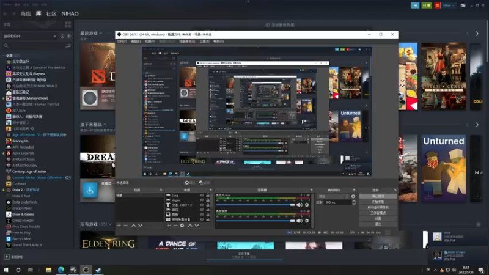The height and width of the screenshot is (275, 489).
Task: Open 游戏和软件 dropdown in Steam sidebar
Action: click(29, 36)
